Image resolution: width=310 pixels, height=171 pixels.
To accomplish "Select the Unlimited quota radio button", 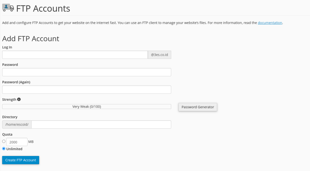I will click(4, 149).
